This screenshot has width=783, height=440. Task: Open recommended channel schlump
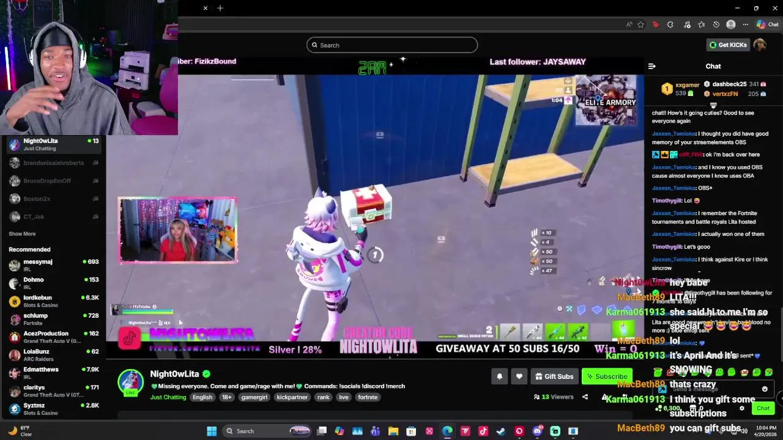(53, 319)
